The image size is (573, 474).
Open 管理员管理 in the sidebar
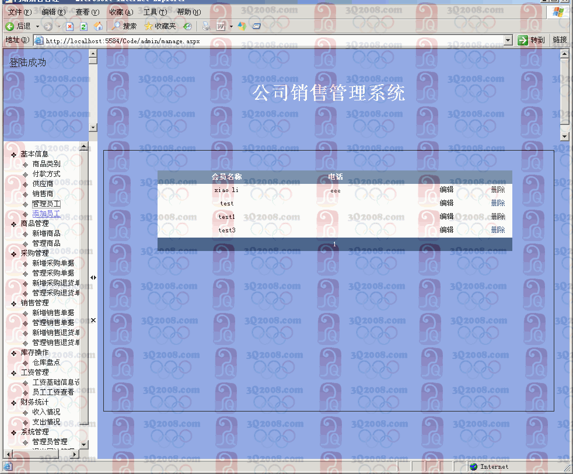coord(50,442)
